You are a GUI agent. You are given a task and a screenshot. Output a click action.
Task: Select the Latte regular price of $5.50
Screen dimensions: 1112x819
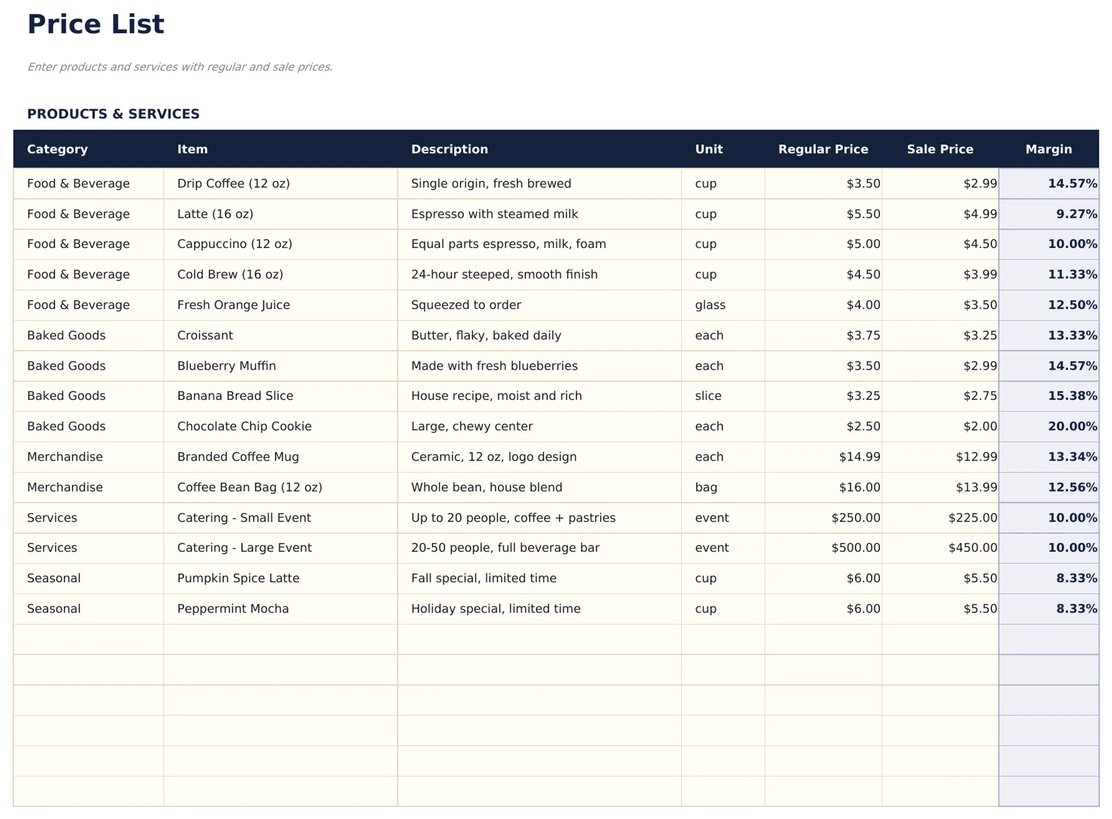[x=863, y=214]
